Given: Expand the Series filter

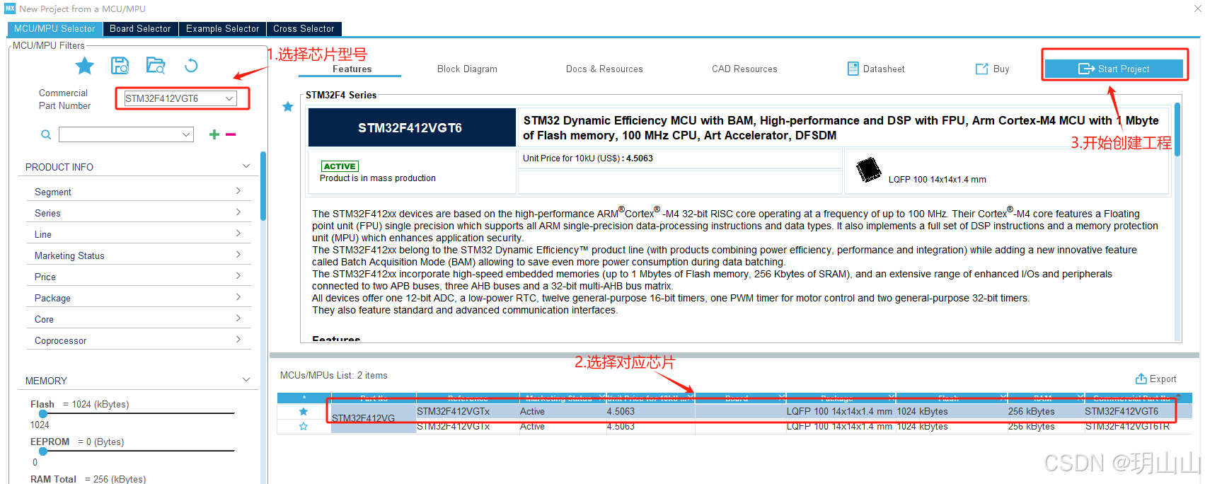Looking at the screenshot, I should (138, 213).
